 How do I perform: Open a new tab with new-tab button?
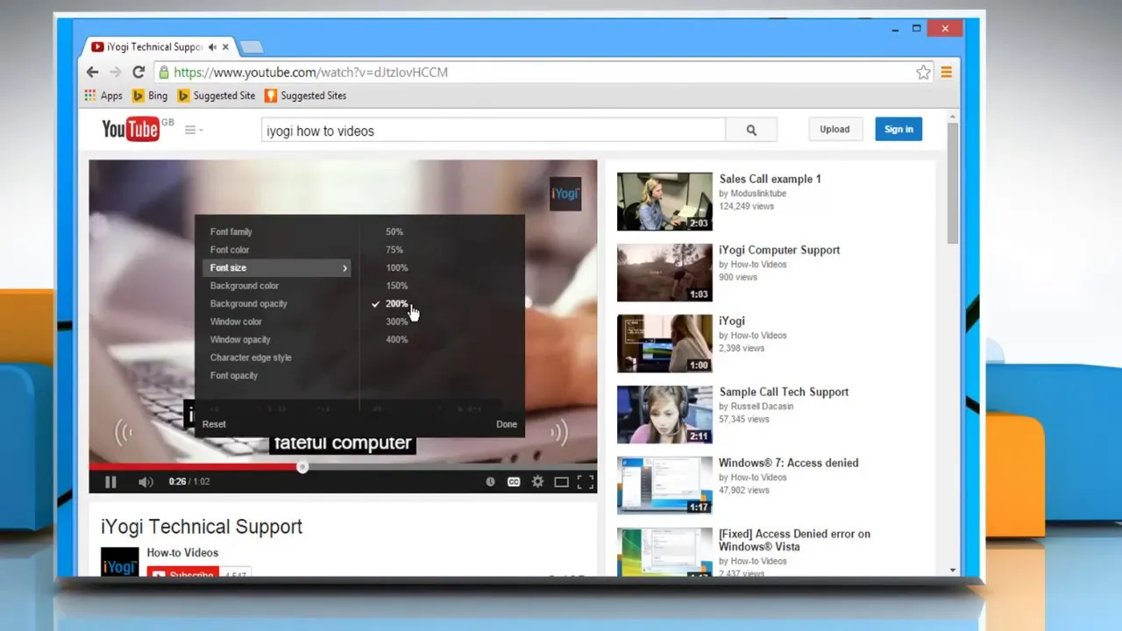[x=251, y=47]
